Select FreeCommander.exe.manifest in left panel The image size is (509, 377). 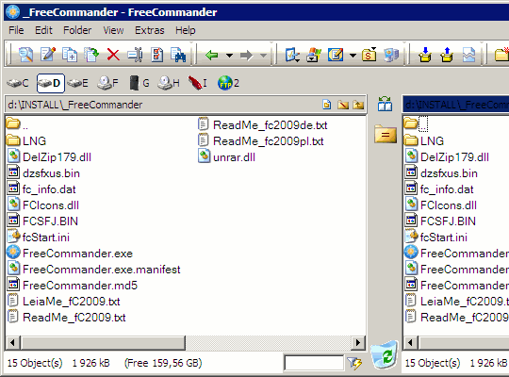pyautogui.click(x=93, y=270)
